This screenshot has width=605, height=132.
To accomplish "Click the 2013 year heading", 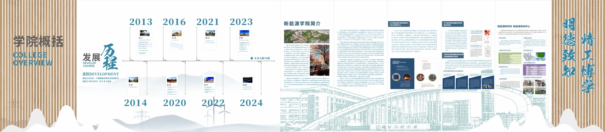I will [x=141, y=22].
